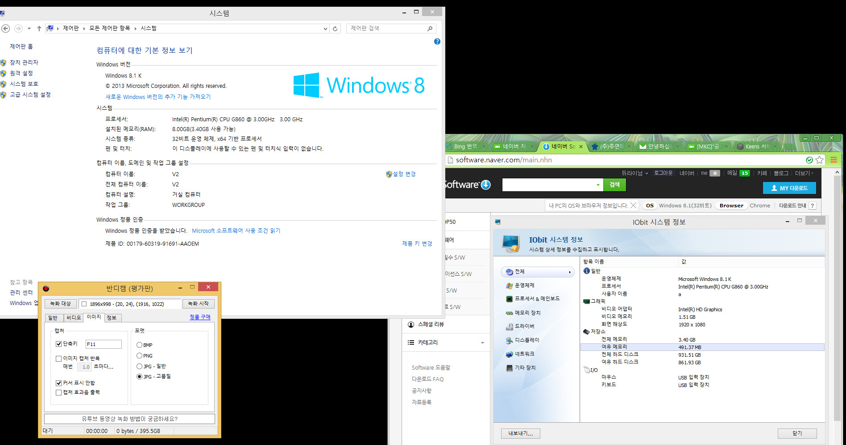Click the 정품 구매 link in Bandicam
The image size is (846, 445).
200,317
